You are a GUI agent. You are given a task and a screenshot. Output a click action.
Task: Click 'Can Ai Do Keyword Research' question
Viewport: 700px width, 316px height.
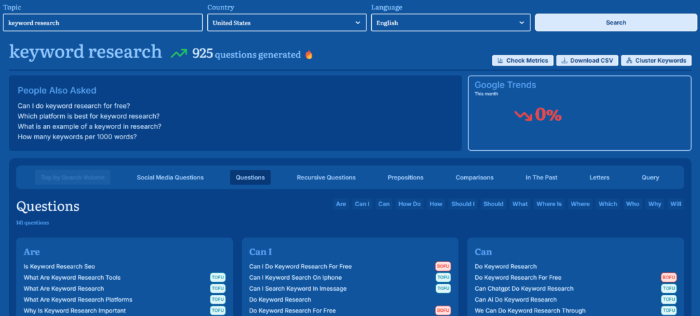(515, 300)
